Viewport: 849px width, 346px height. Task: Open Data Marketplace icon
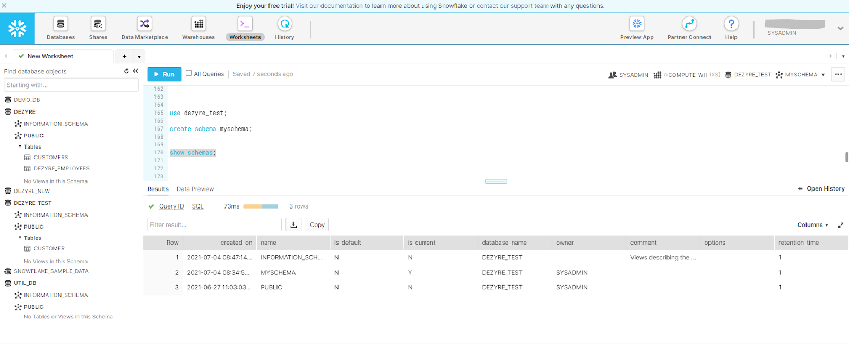pos(144,24)
